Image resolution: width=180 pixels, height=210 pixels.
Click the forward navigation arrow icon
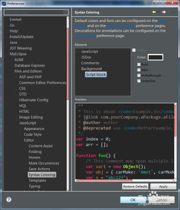pos(164,12)
